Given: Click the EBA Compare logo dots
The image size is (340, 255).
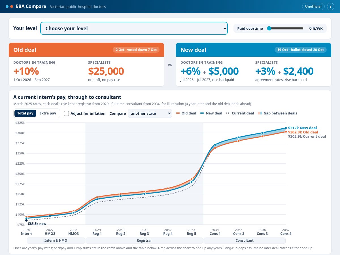Looking at the screenshot, I should (x=9, y=7).
